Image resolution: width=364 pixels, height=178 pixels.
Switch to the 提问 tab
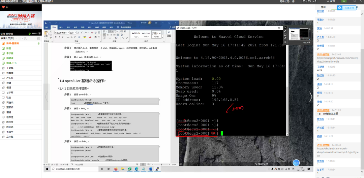(x=323, y=7)
